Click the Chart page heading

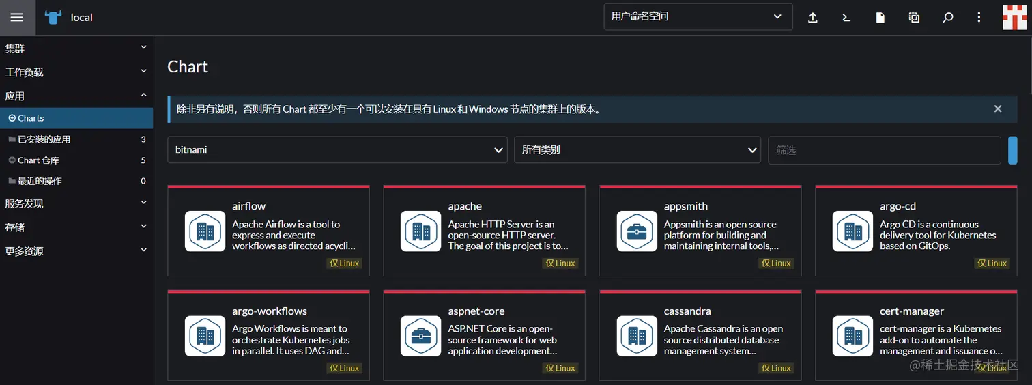pos(188,67)
